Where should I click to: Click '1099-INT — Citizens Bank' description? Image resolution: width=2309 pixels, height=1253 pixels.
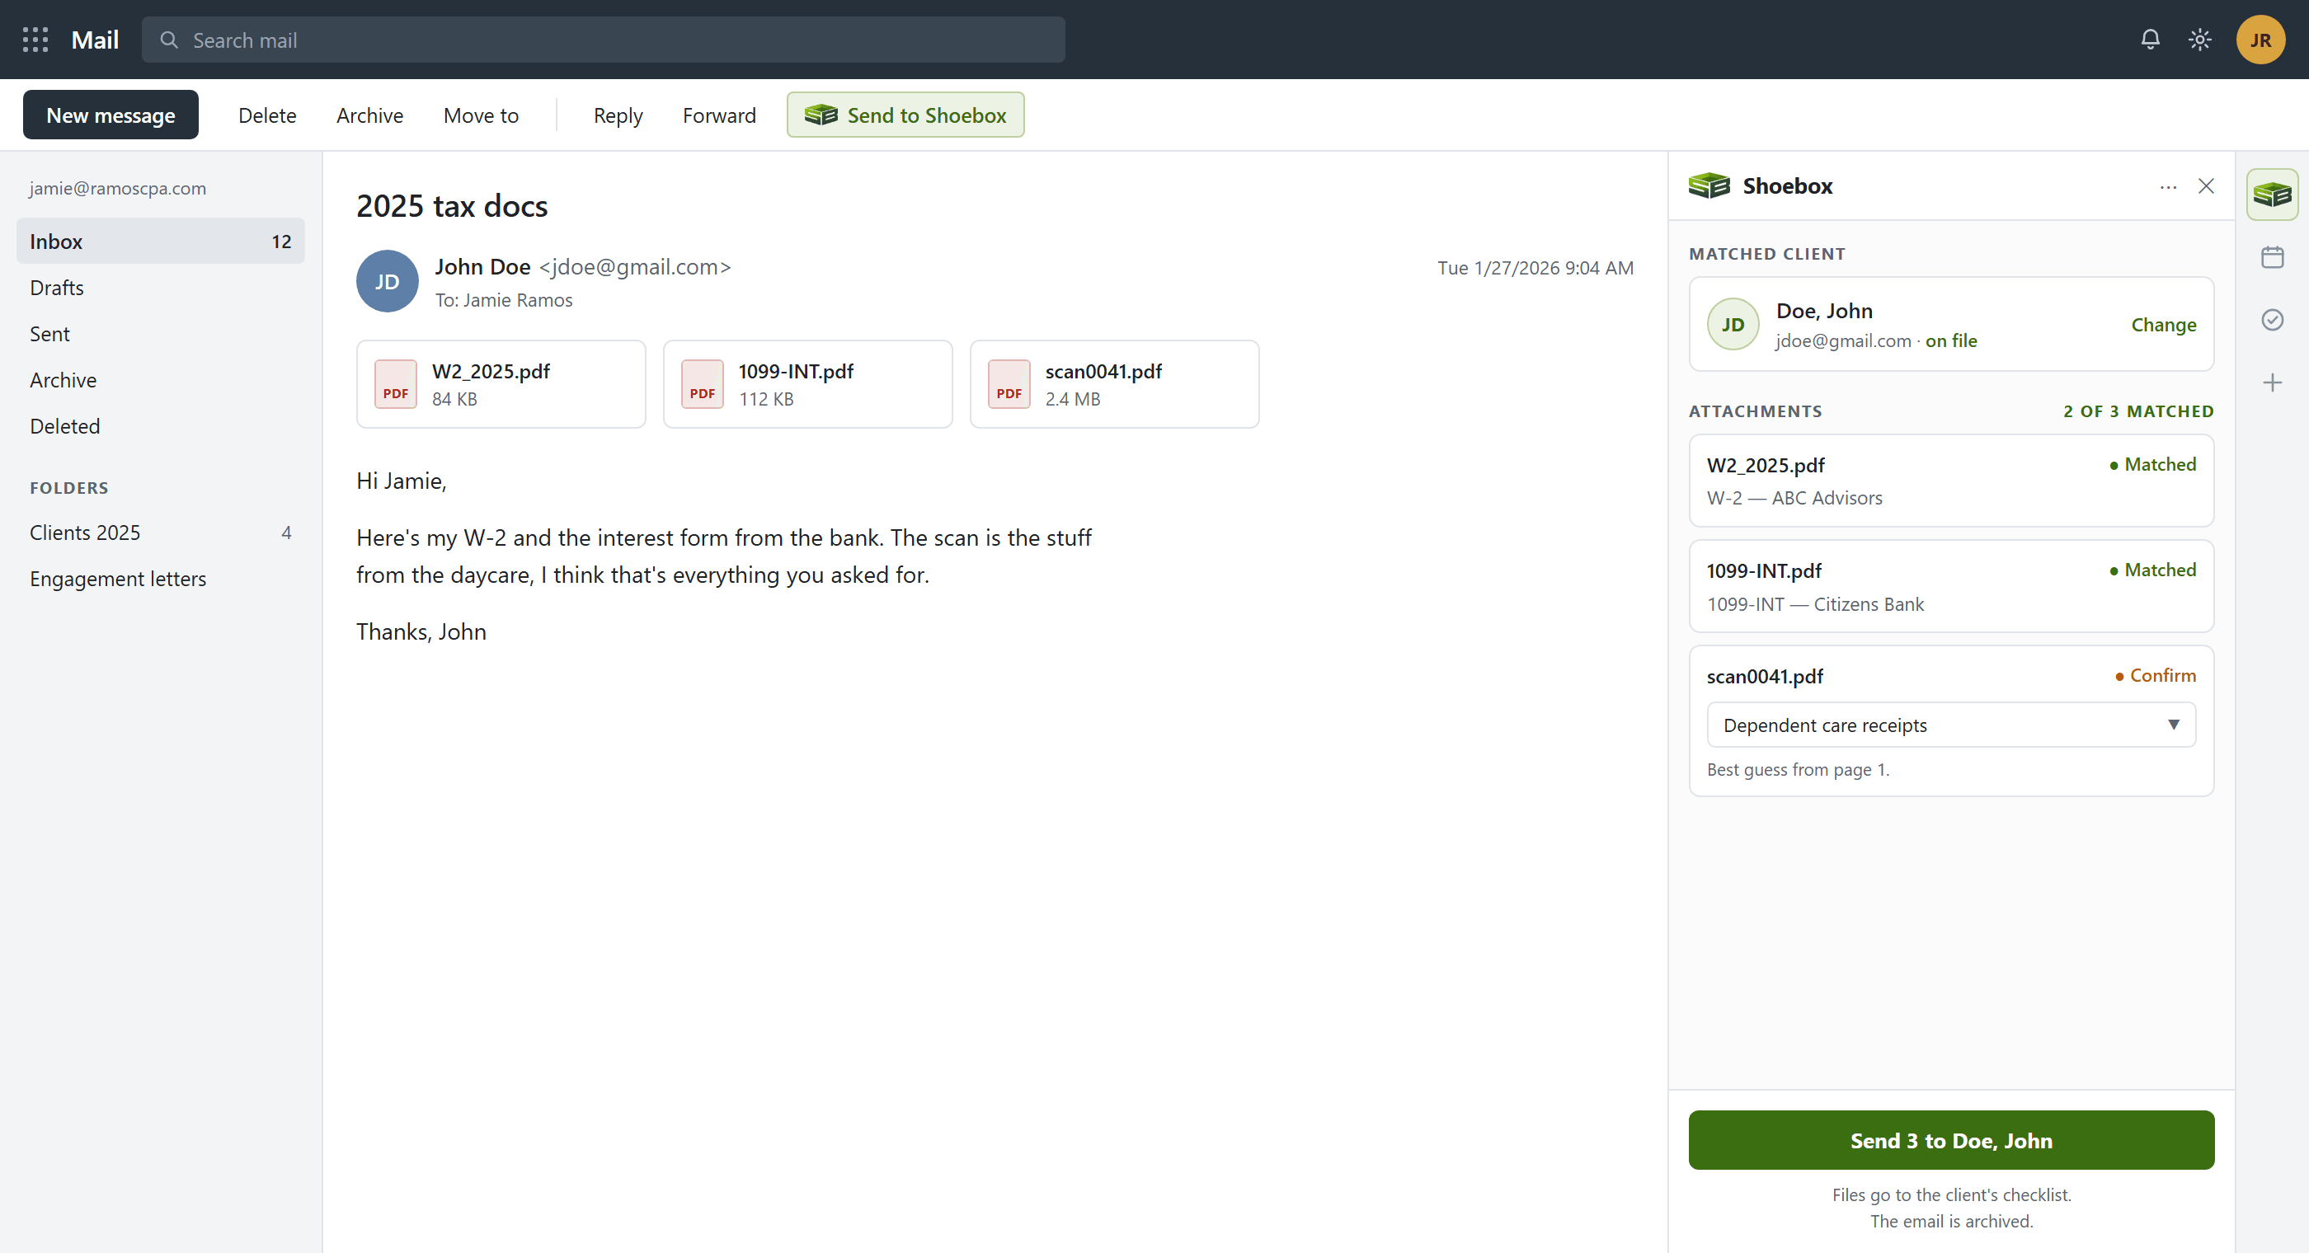point(1814,604)
